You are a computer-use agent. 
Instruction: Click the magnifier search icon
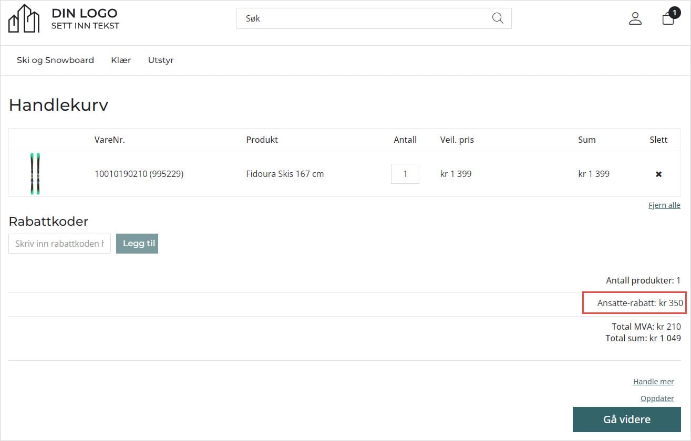497,18
